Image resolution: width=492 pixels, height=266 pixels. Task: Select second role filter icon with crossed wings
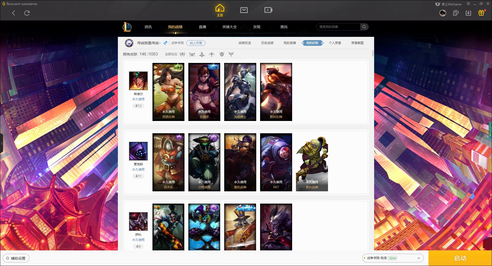coord(192,54)
